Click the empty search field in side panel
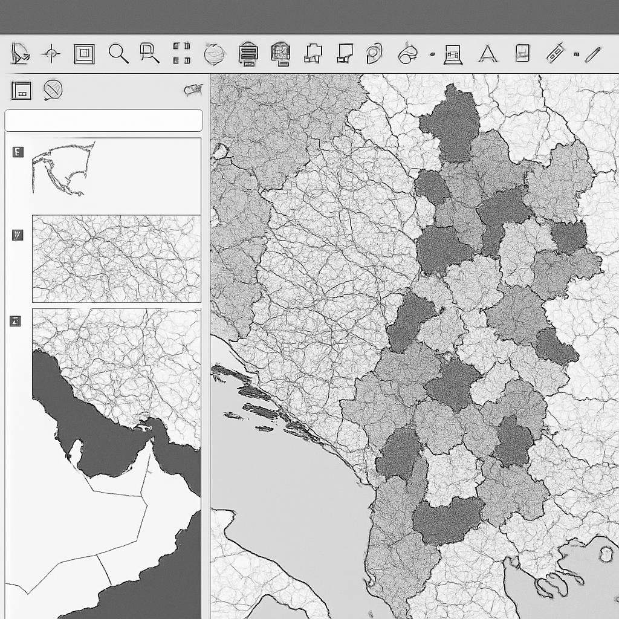 103,120
